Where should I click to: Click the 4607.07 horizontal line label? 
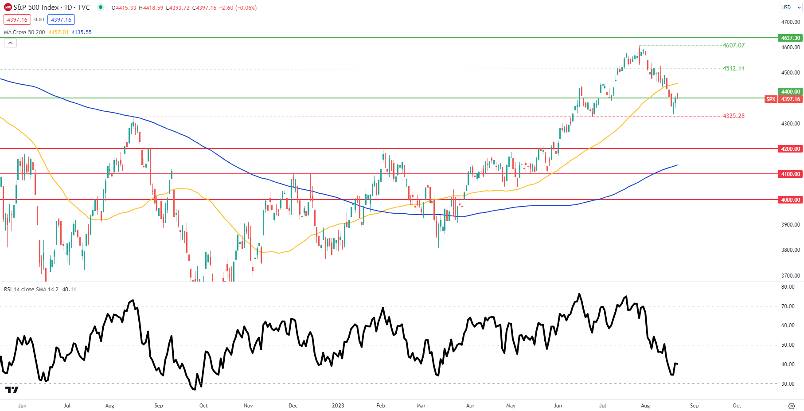734,45
